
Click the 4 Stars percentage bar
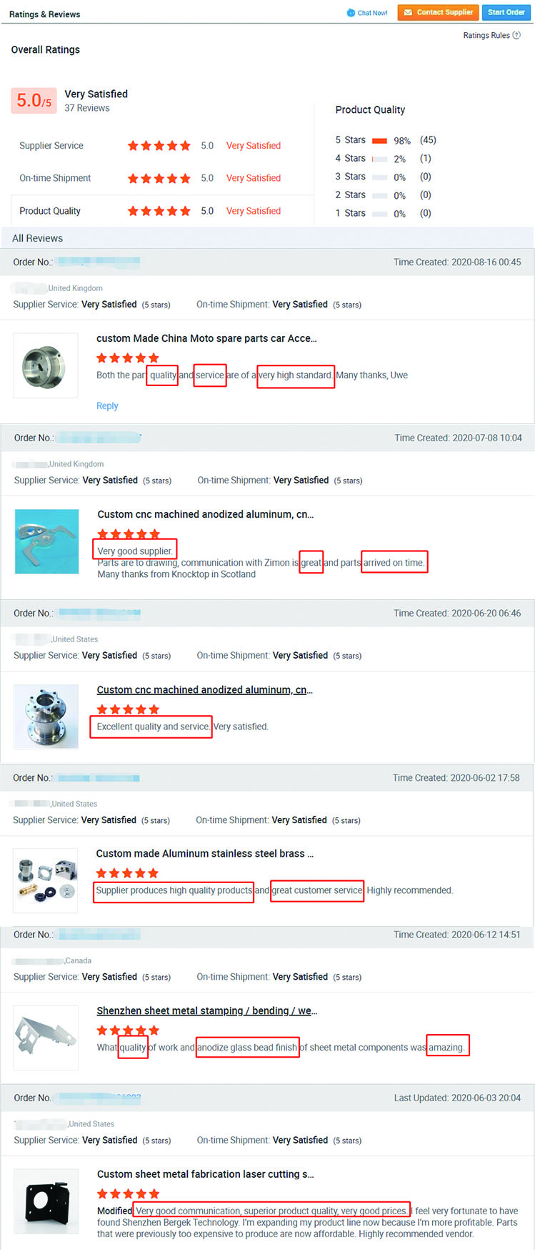(x=379, y=159)
